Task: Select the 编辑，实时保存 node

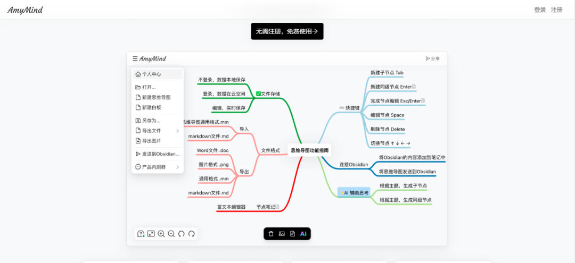Action: point(229,108)
